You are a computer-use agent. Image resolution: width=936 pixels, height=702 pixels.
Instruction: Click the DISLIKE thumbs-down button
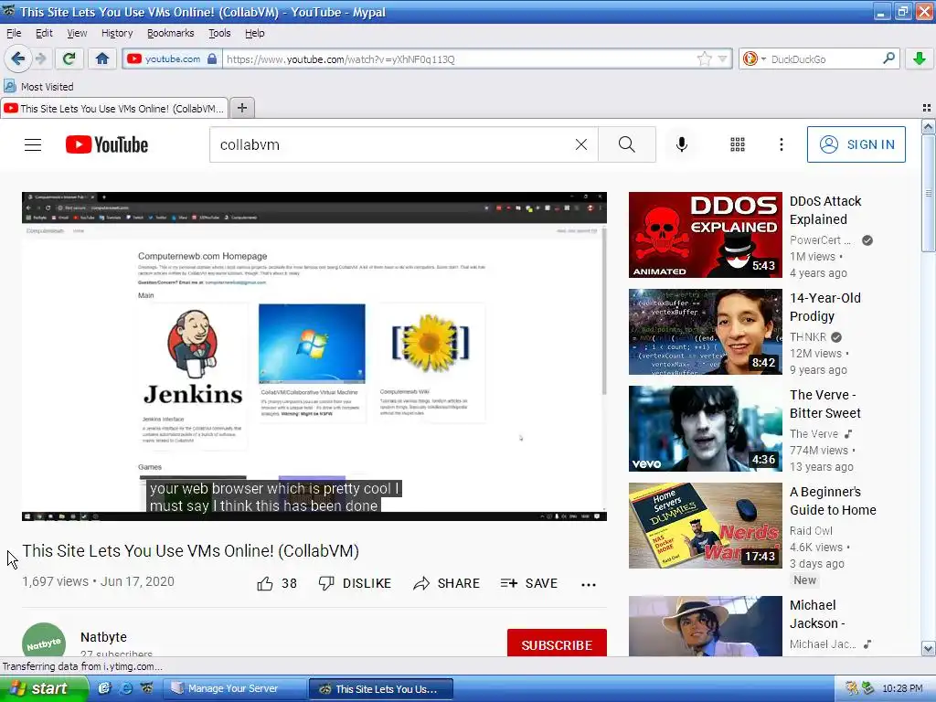(x=355, y=583)
